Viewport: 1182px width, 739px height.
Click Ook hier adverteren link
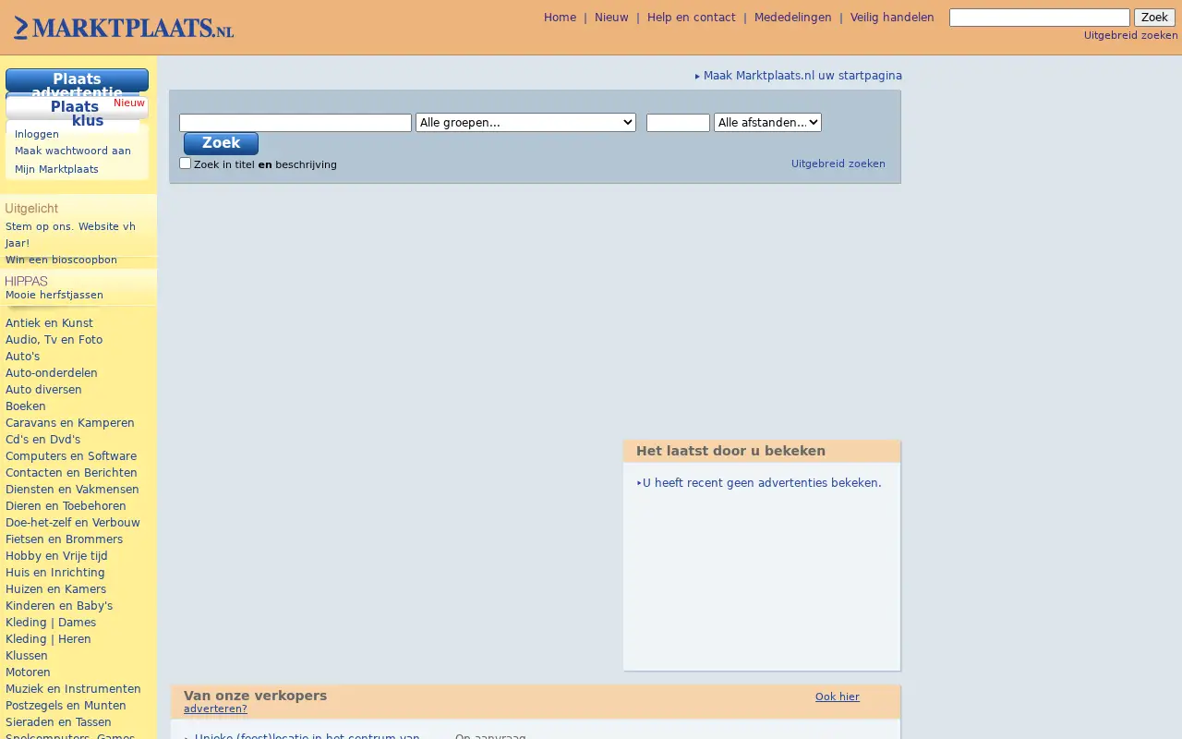point(837,697)
